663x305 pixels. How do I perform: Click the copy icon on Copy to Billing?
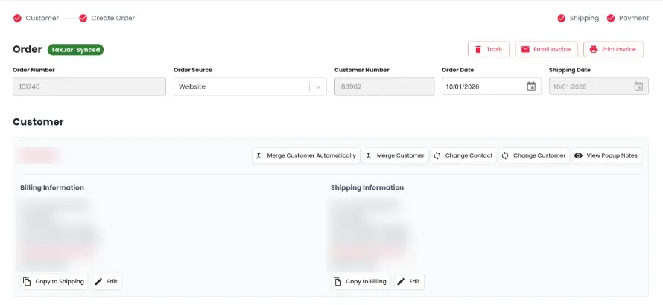(x=337, y=282)
